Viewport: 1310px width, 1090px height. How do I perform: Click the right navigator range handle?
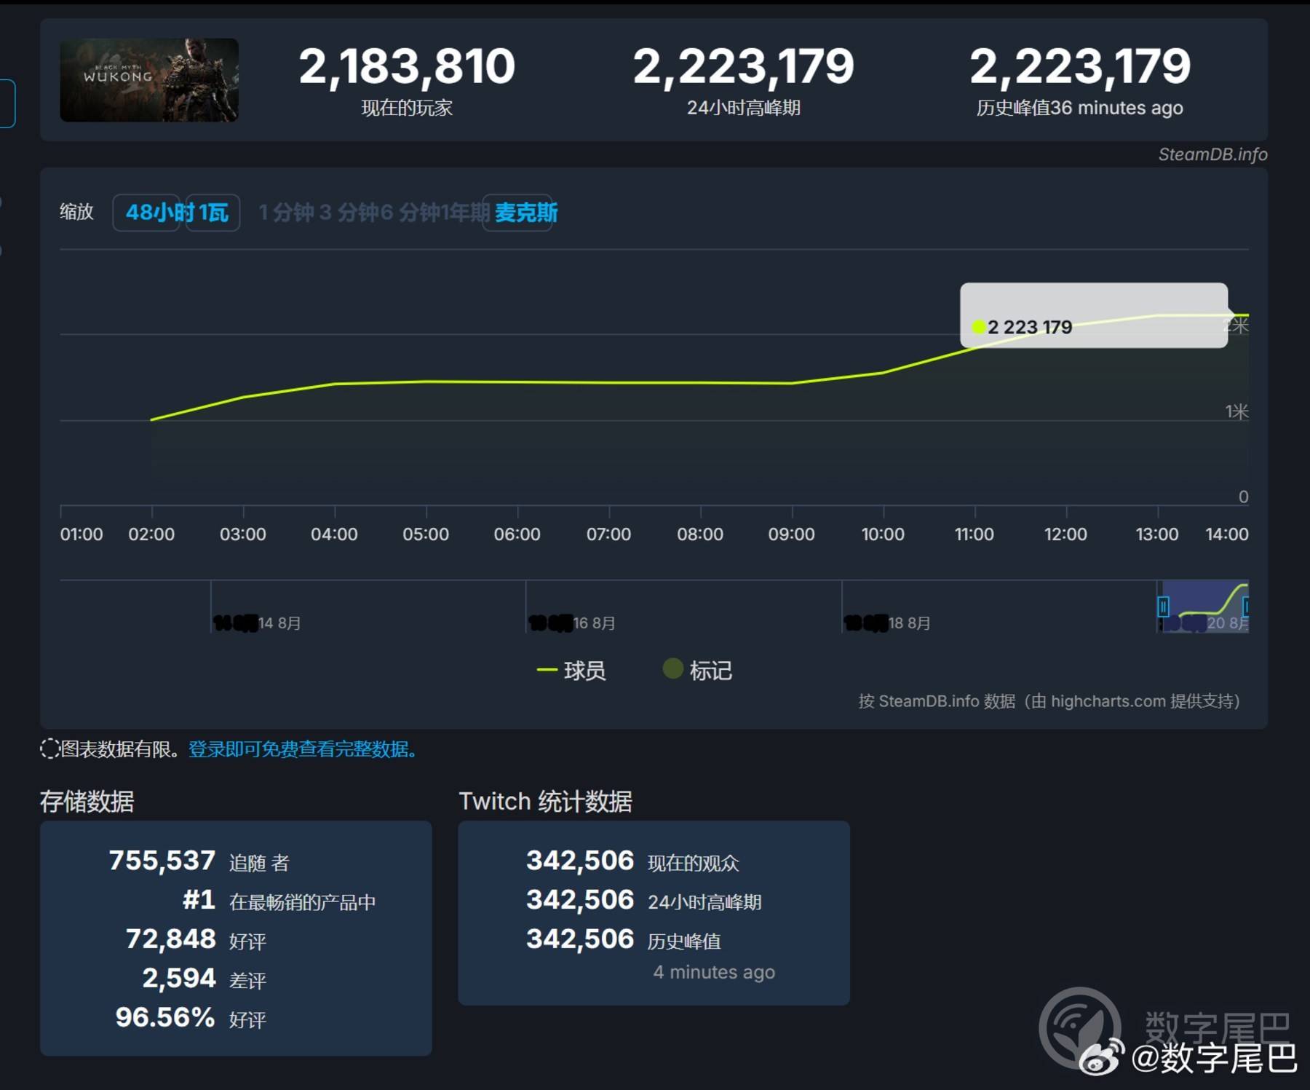tap(1246, 607)
